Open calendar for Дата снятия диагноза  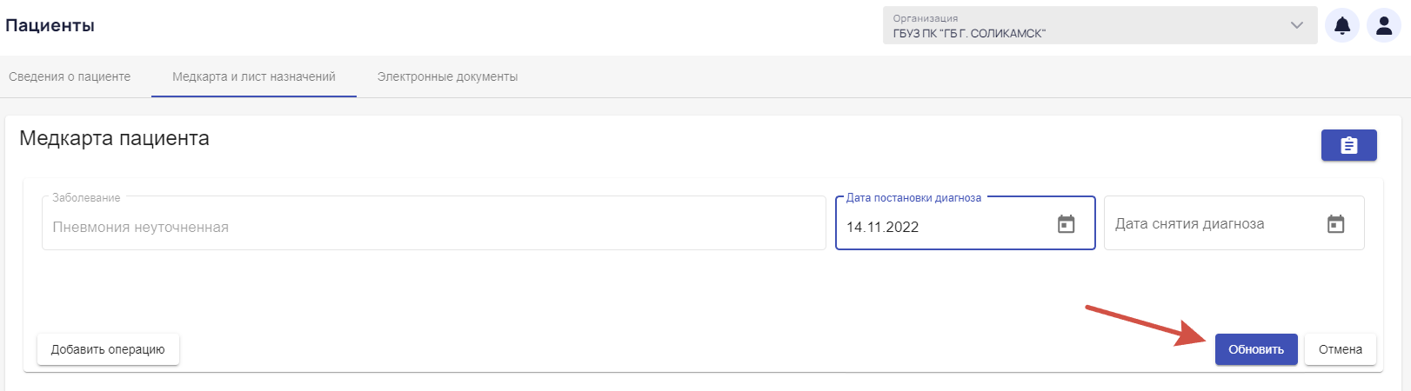(1335, 224)
